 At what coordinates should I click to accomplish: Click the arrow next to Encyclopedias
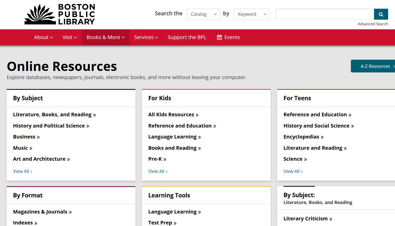tap(322, 137)
